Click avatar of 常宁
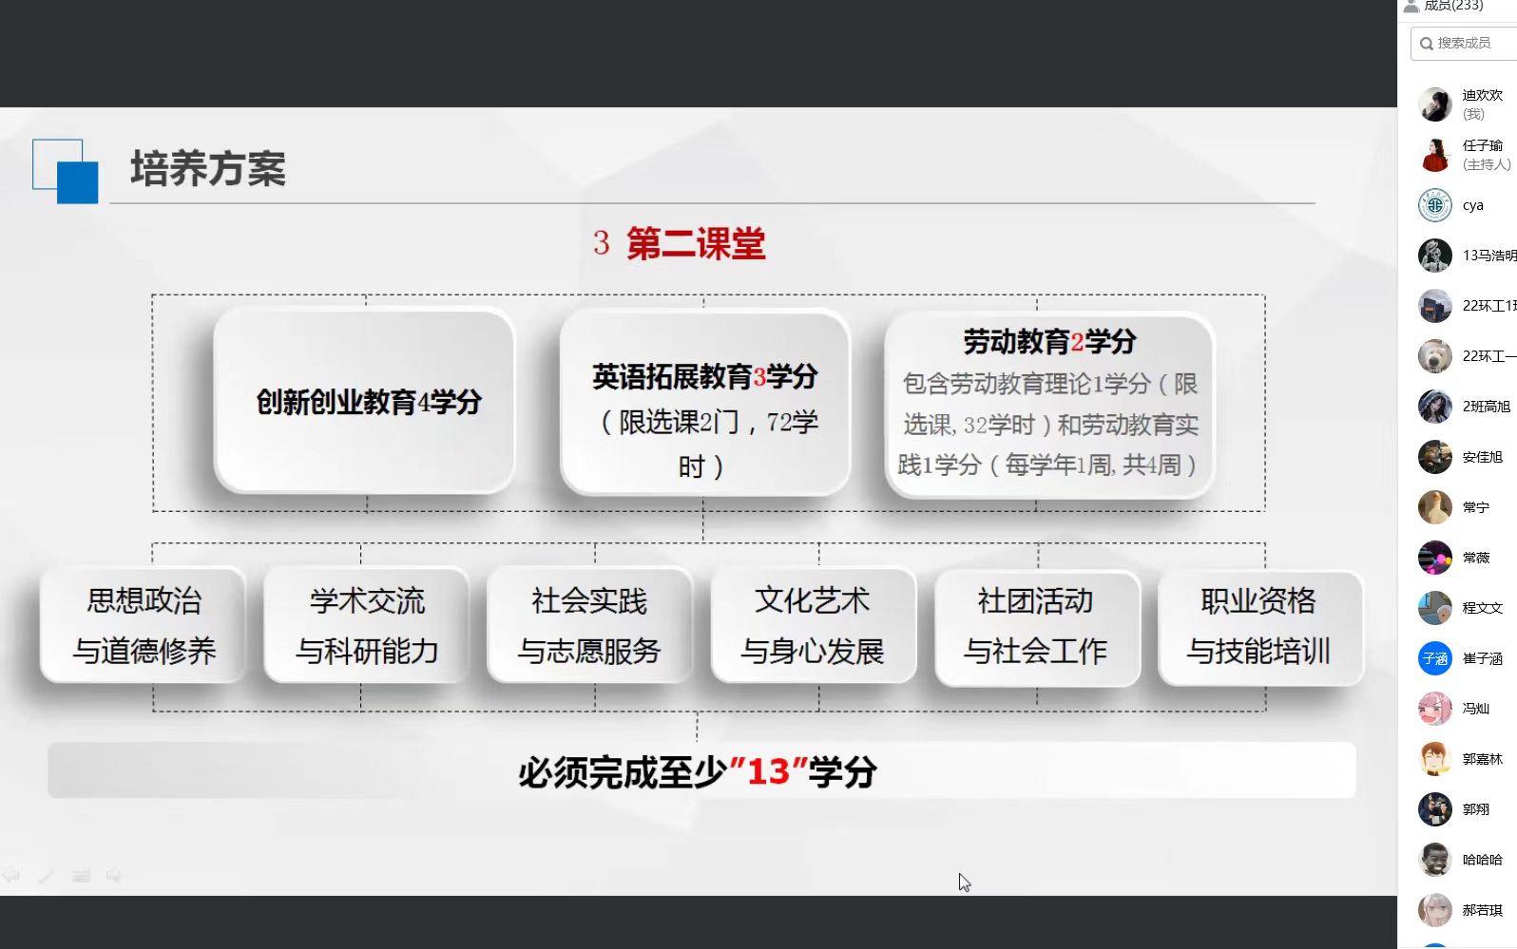 [x=1435, y=507]
